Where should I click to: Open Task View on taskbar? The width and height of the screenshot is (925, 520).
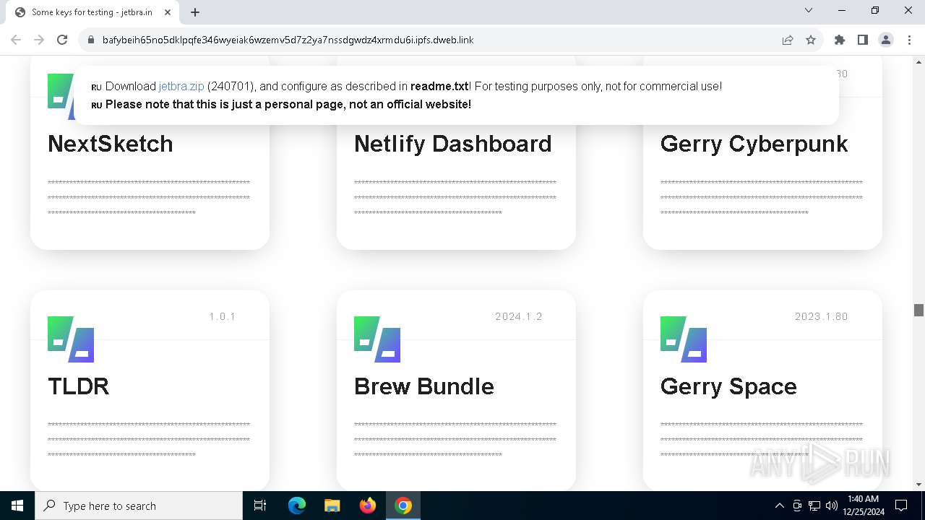(x=260, y=506)
